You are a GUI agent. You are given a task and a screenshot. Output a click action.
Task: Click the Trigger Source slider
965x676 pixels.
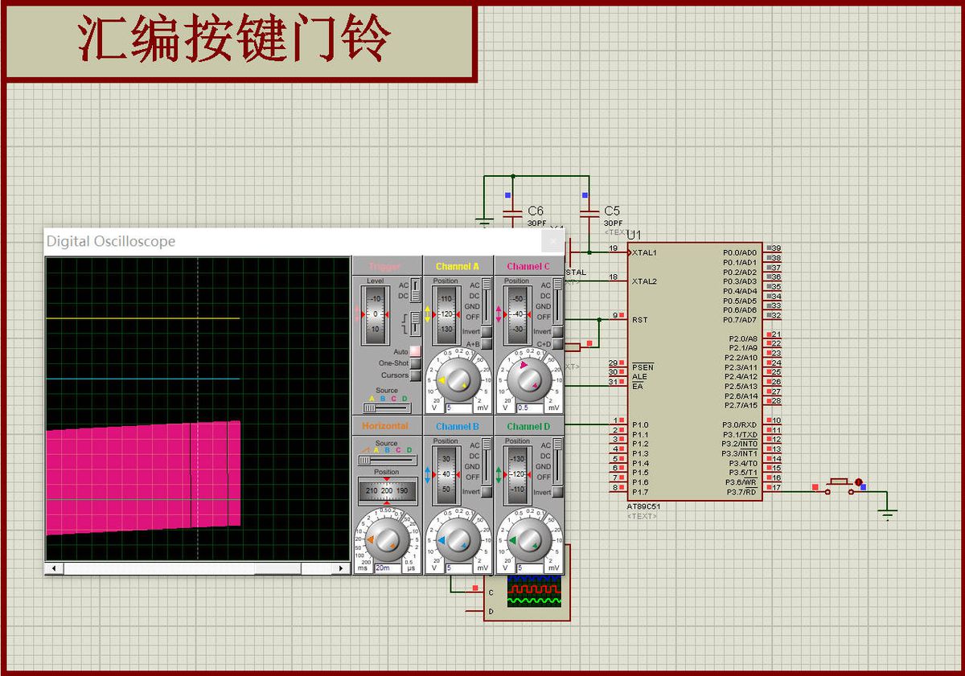point(387,408)
